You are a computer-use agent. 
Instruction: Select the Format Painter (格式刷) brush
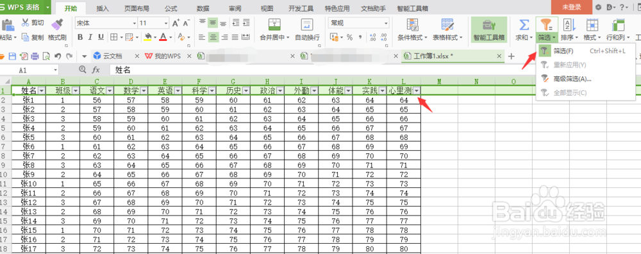point(57,24)
